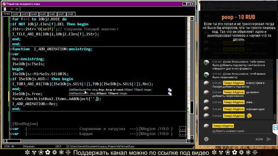Screen dimensions: 278x156
Task: Click the 'form5.CheckListBox2.Items.AddObject' line
Action: pos(56,99)
